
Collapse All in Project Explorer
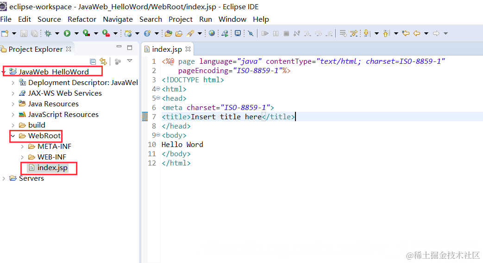[93, 61]
